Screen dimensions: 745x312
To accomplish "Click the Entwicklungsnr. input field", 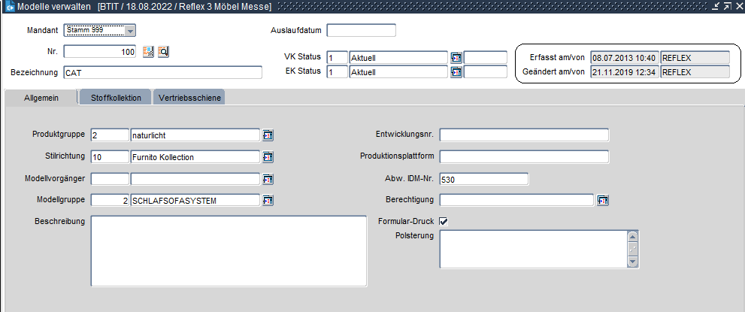I will tap(524, 135).
